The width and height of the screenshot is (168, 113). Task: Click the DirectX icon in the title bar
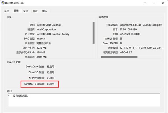point(3,3)
